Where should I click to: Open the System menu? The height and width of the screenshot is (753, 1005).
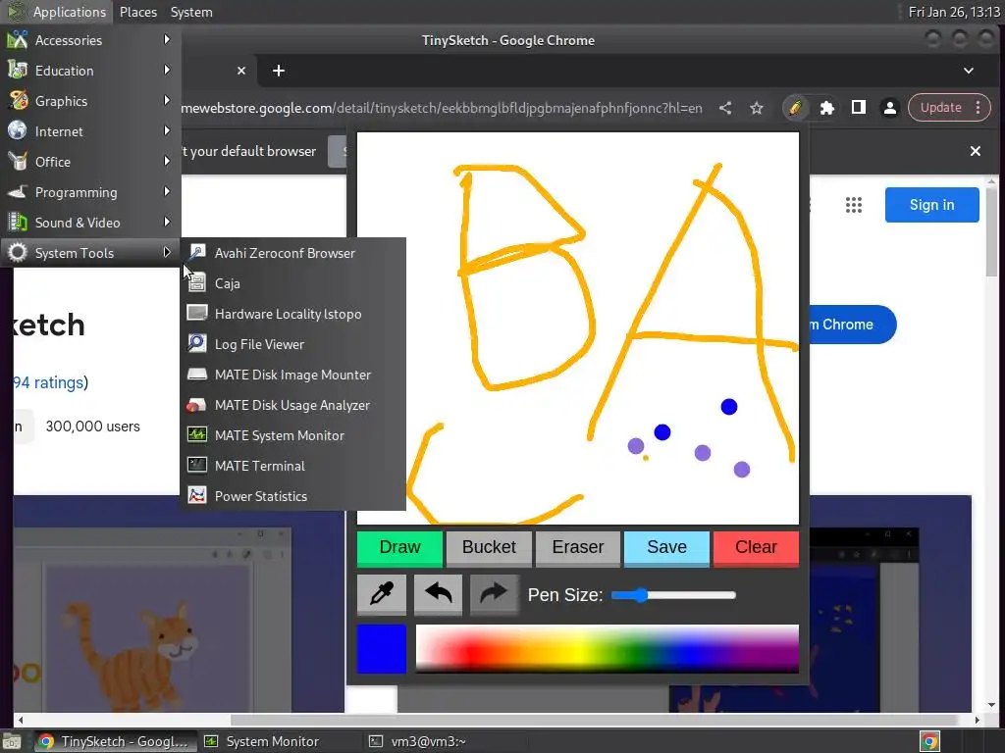click(x=191, y=12)
